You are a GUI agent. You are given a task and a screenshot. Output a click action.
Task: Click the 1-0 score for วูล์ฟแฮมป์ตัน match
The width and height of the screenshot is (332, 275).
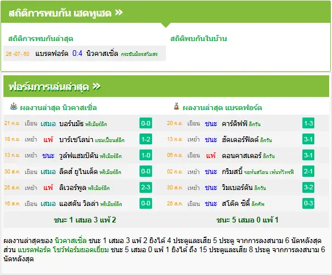pyautogui.click(x=146, y=155)
